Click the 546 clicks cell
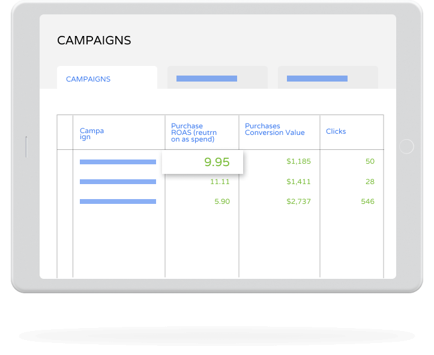This screenshot has width=434, height=355. [x=367, y=201]
